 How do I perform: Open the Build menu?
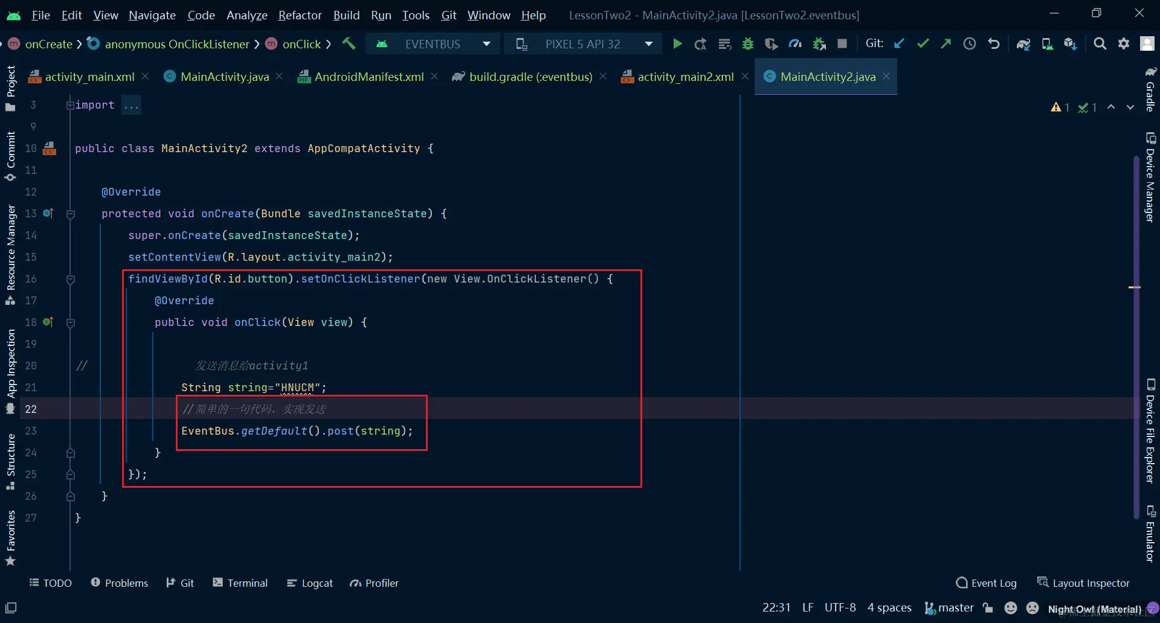pyautogui.click(x=346, y=15)
